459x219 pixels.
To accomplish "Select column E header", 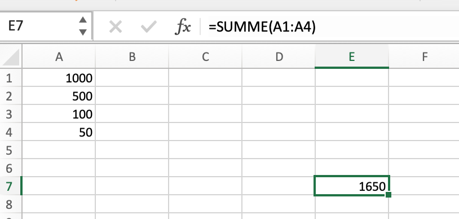I will pyautogui.click(x=352, y=57).
